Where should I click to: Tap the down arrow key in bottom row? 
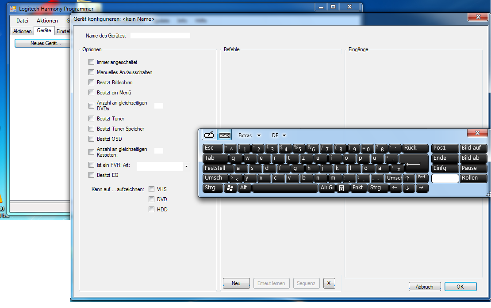(x=408, y=188)
